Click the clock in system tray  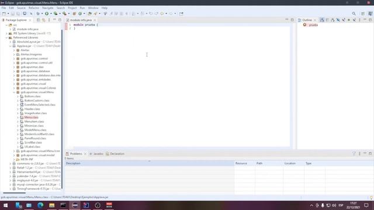pyautogui.click(x=353, y=205)
